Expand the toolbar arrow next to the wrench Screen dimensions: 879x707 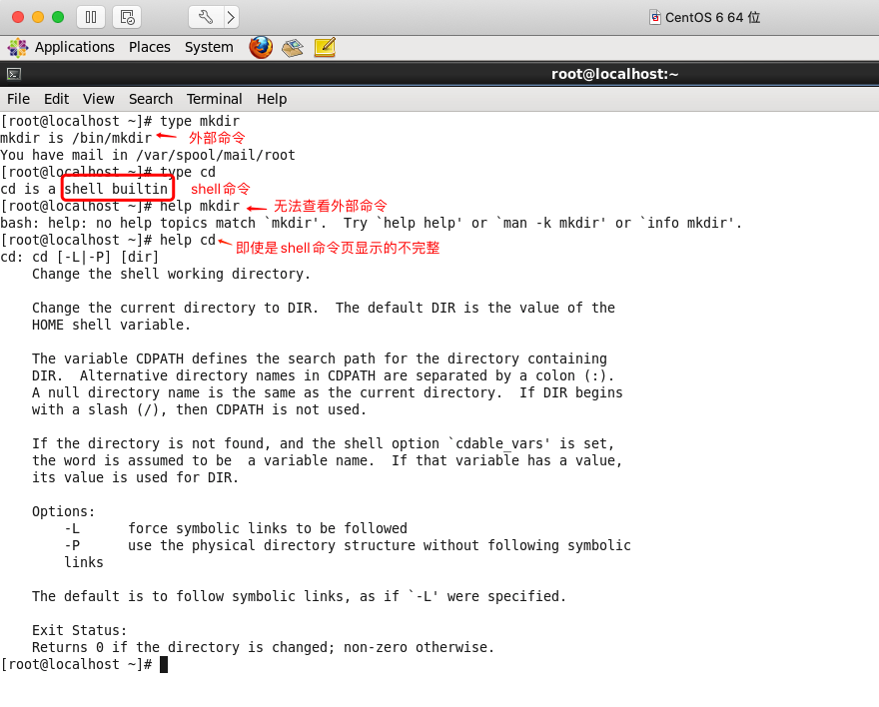point(232,17)
